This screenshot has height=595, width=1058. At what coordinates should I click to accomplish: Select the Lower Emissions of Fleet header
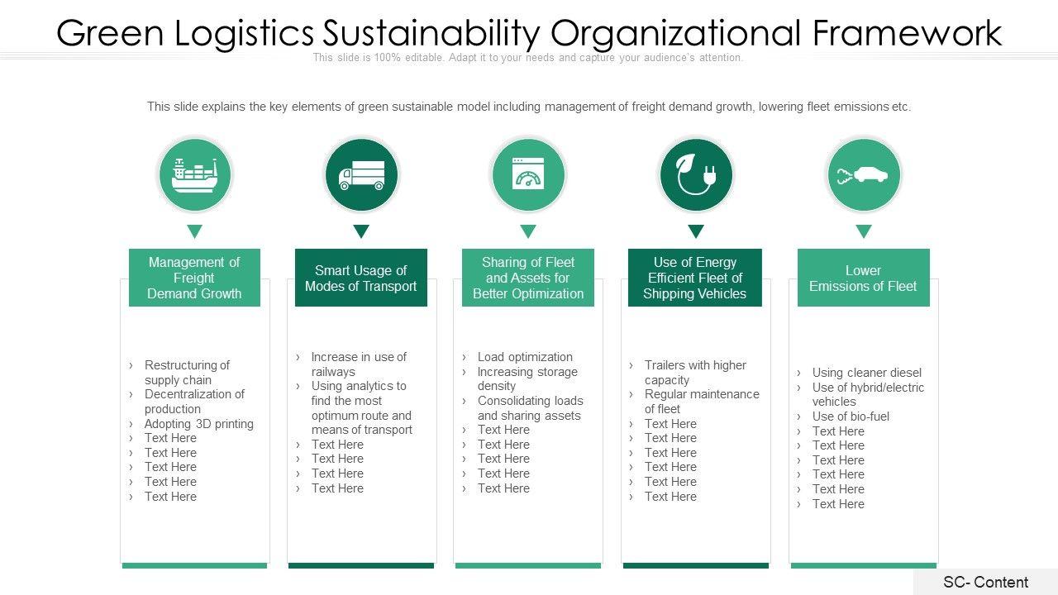click(863, 278)
